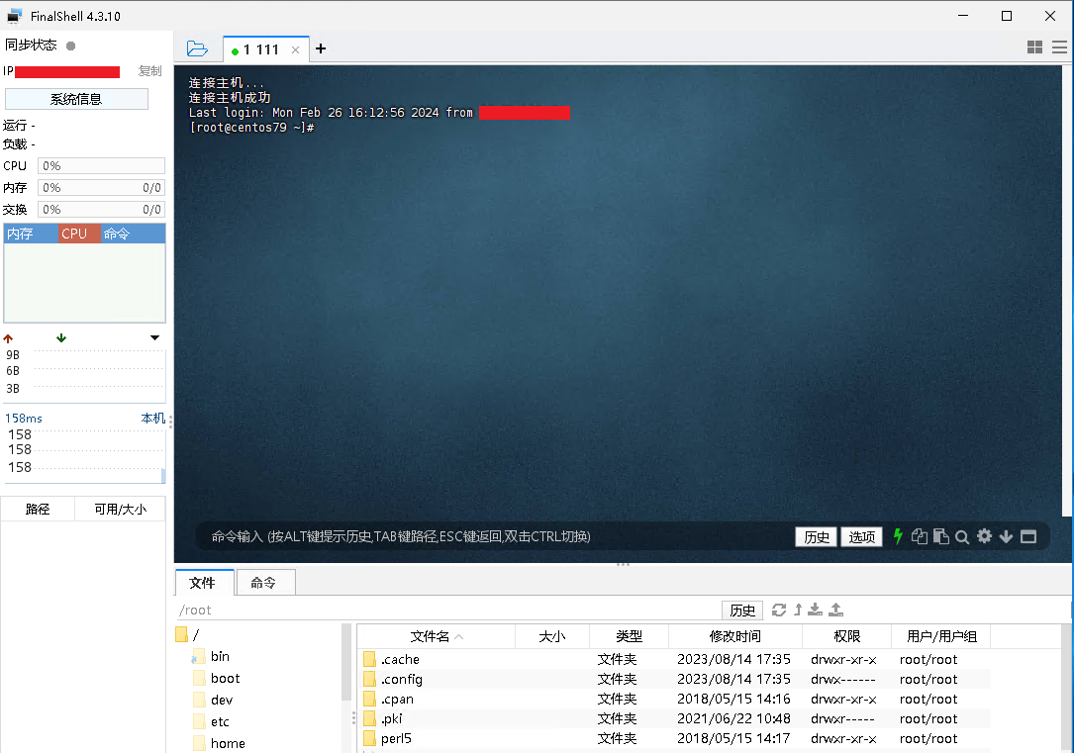
Task: Click the scroll-to-bottom arrow icon
Action: 1006,536
